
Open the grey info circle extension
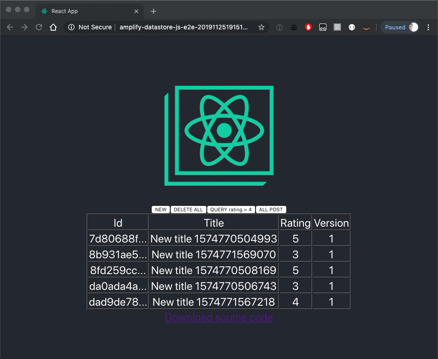click(280, 28)
